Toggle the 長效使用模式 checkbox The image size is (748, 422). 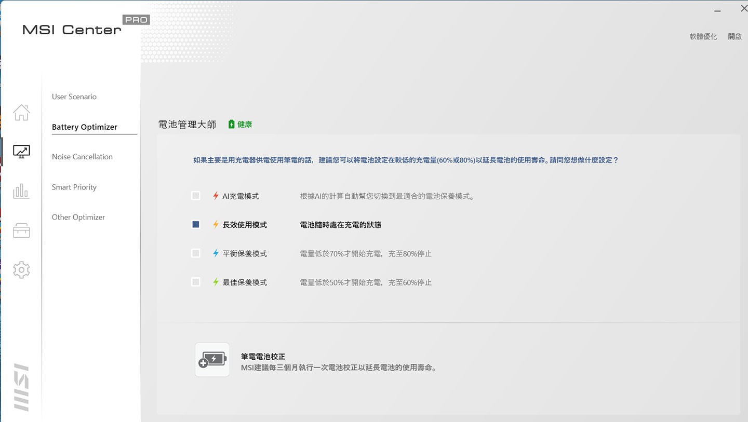click(196, 225)
